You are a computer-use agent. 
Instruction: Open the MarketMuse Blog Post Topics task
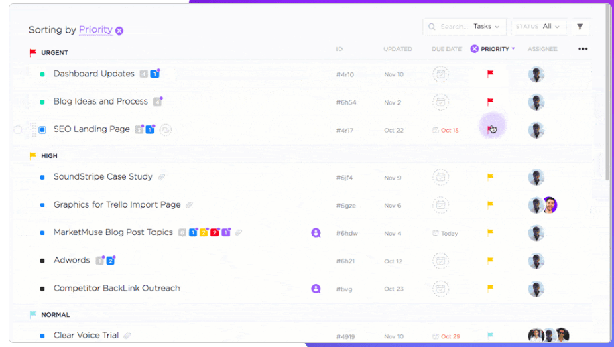113,232
